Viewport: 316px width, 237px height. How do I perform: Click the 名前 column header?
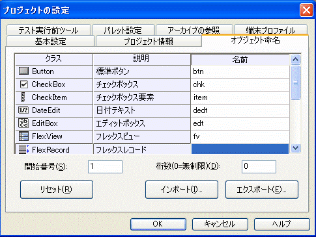(240, 60)
